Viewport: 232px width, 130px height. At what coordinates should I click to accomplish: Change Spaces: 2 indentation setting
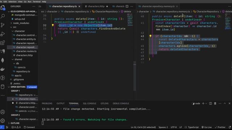[163, 127]
